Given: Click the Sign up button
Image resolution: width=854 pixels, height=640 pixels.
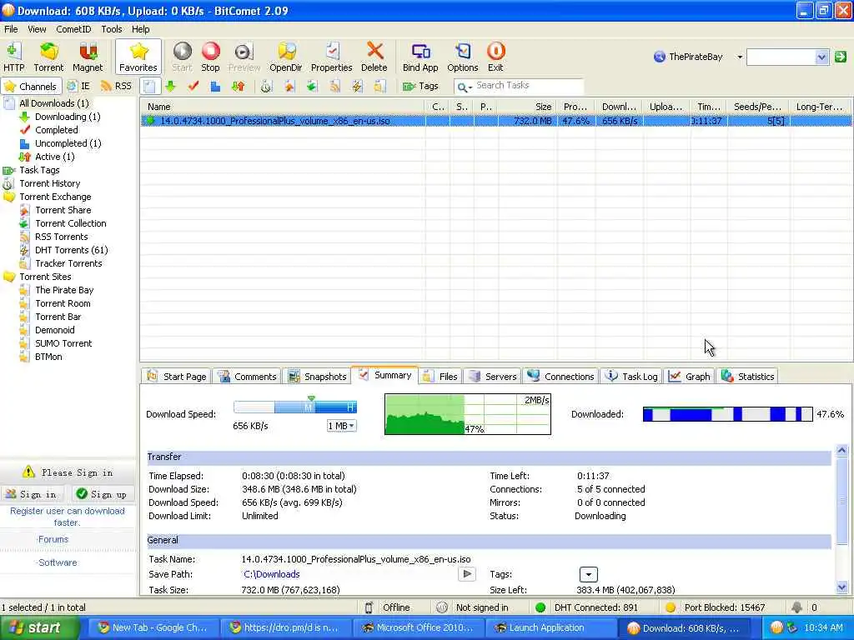Looking at the screenshot, I should coord(103,494).
